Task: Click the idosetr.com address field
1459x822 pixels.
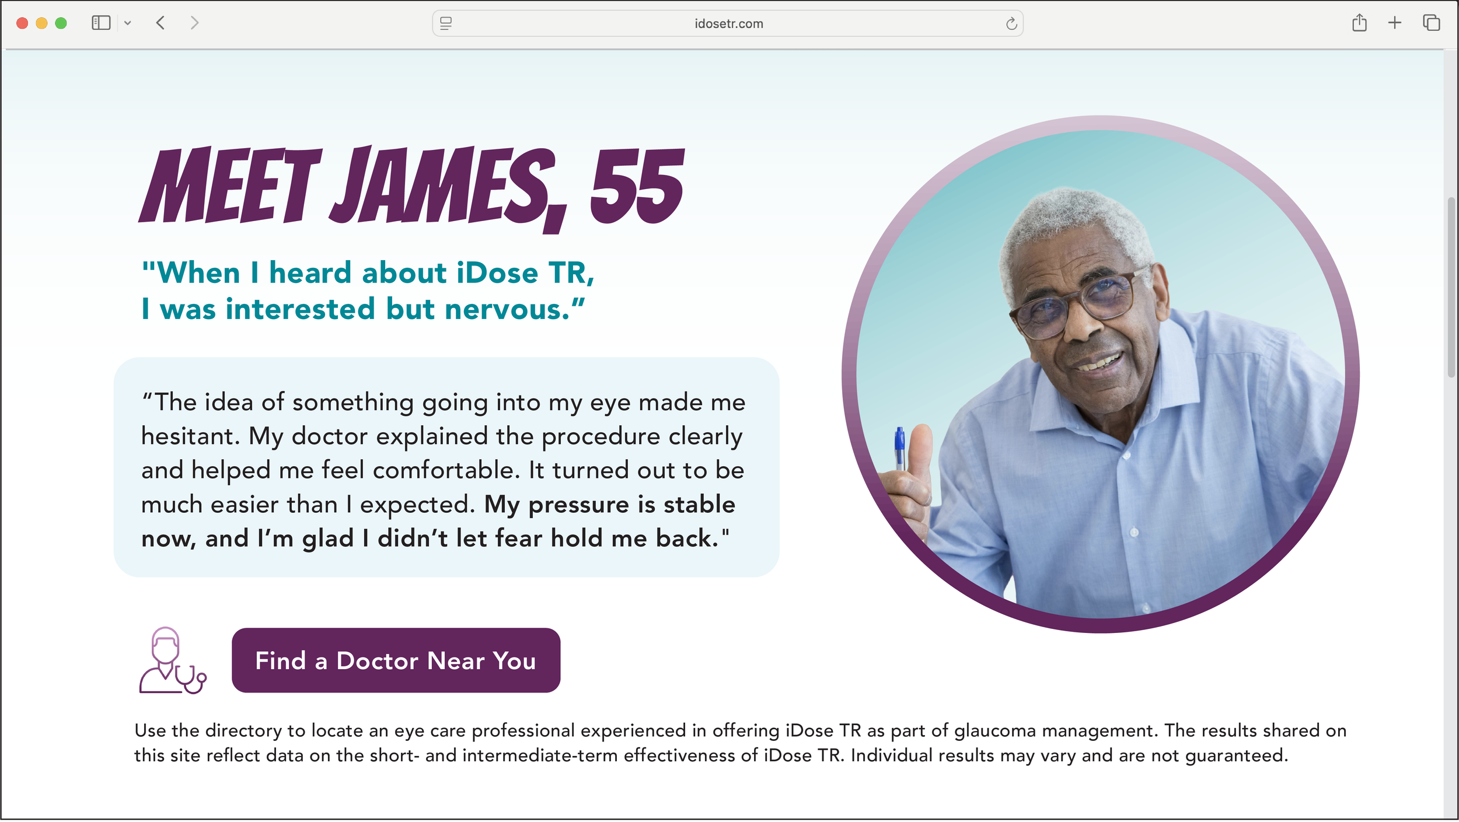Action: click(x=728, y=24)
